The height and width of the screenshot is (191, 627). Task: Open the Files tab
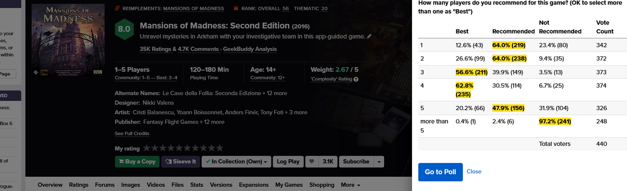tap(178, 185)
